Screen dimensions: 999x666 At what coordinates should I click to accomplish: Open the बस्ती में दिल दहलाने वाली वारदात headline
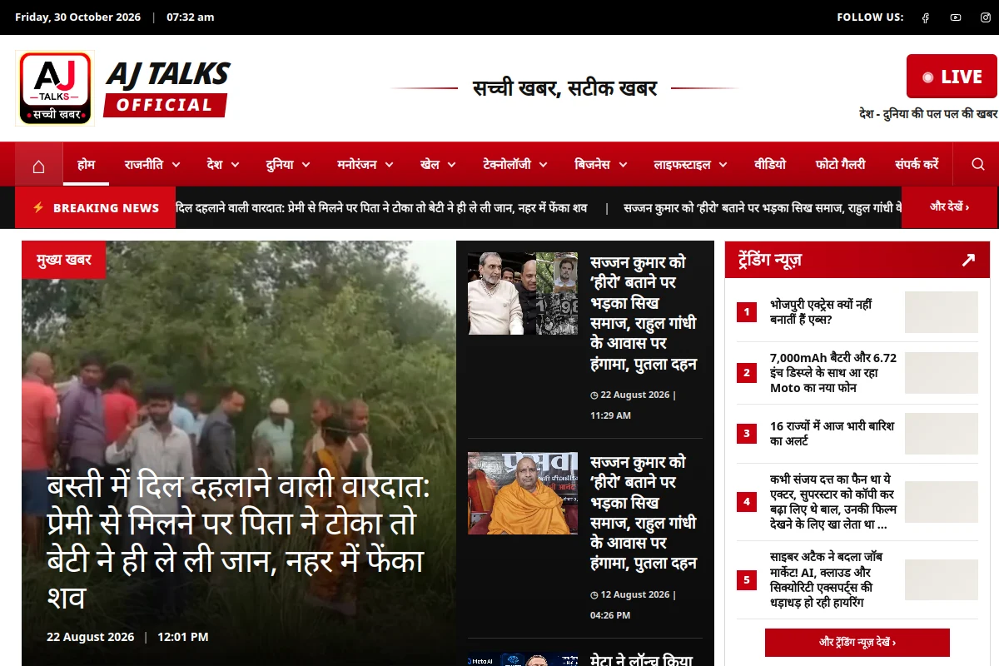pos(237,543)
